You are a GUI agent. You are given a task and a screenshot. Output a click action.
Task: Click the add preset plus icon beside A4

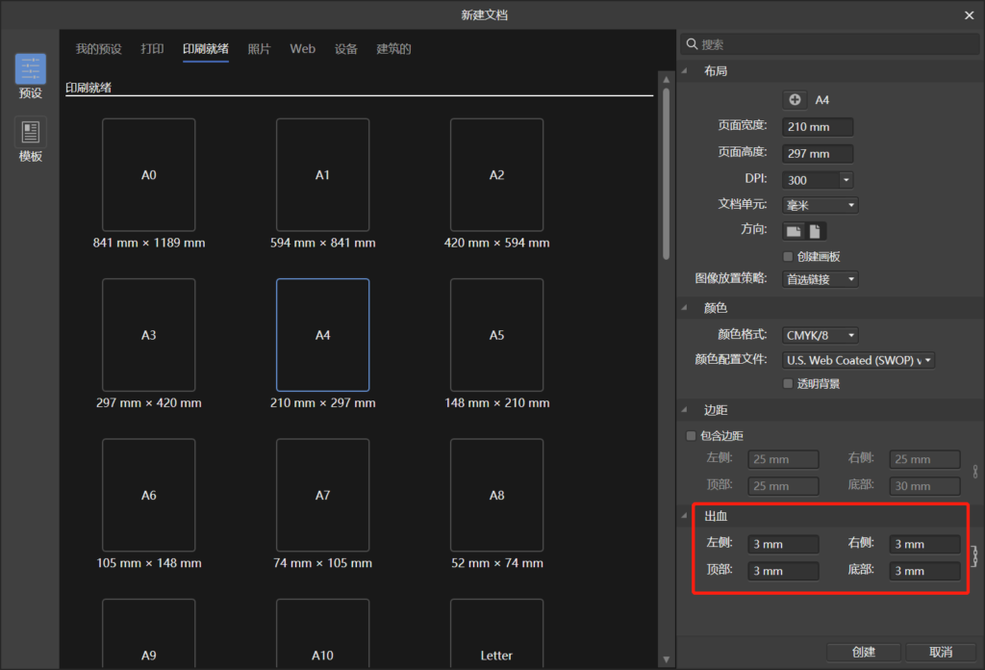point(795,99)
